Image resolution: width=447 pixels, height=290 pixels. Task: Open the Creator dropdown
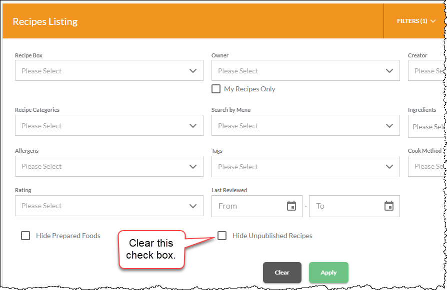click(x=426, y=70)
